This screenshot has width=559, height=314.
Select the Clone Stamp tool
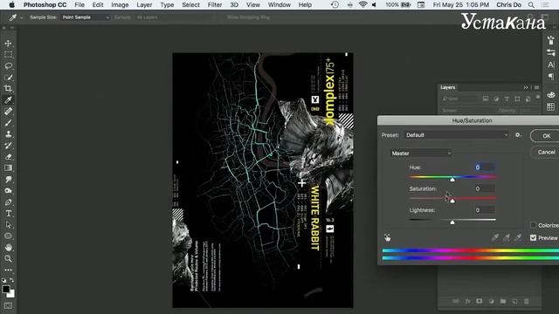[8, 133]
